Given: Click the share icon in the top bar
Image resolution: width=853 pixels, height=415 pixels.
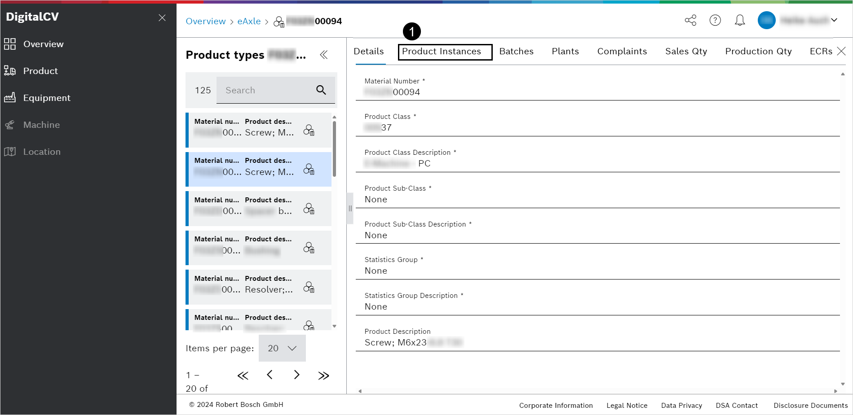Looking at the screenshot, I should (690, 20).
